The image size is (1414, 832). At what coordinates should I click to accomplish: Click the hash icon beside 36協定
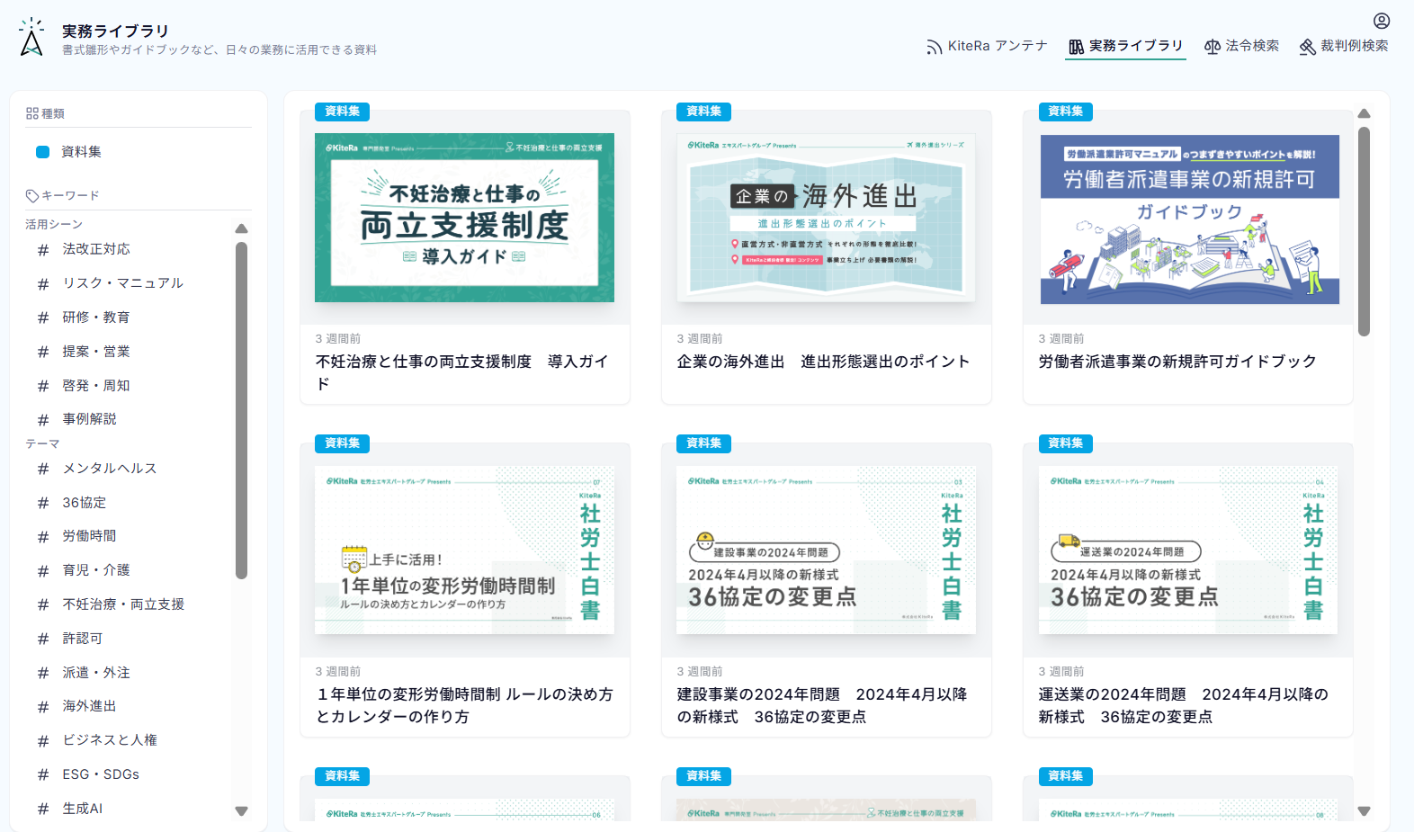point(43,503)
